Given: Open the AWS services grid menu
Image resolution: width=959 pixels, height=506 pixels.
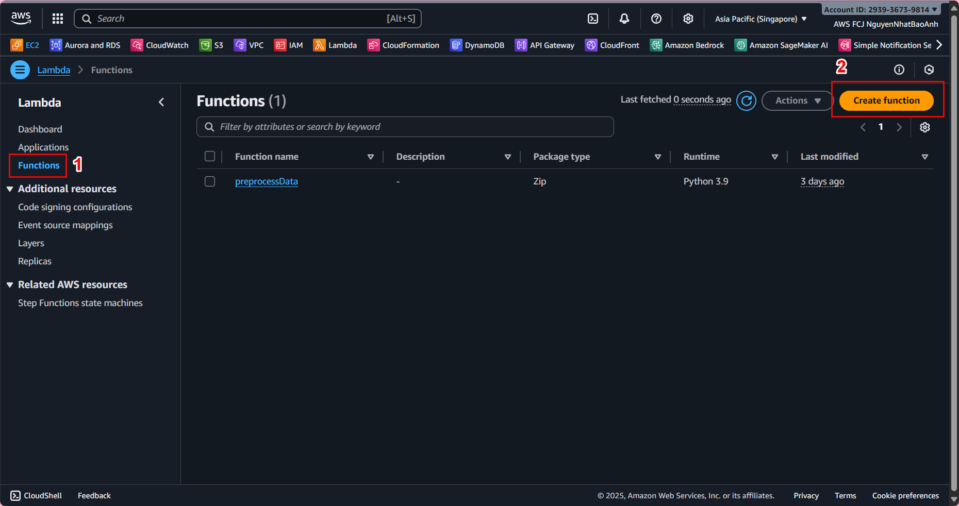Looking at the screenshot, I should coord(58,19).
